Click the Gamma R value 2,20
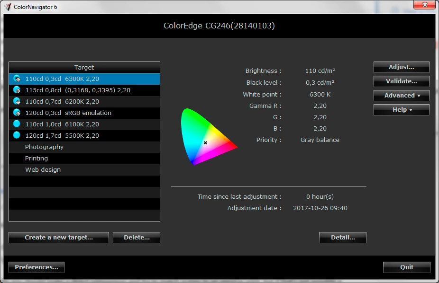The image size is (439, 283). click(x=320, y=106)
